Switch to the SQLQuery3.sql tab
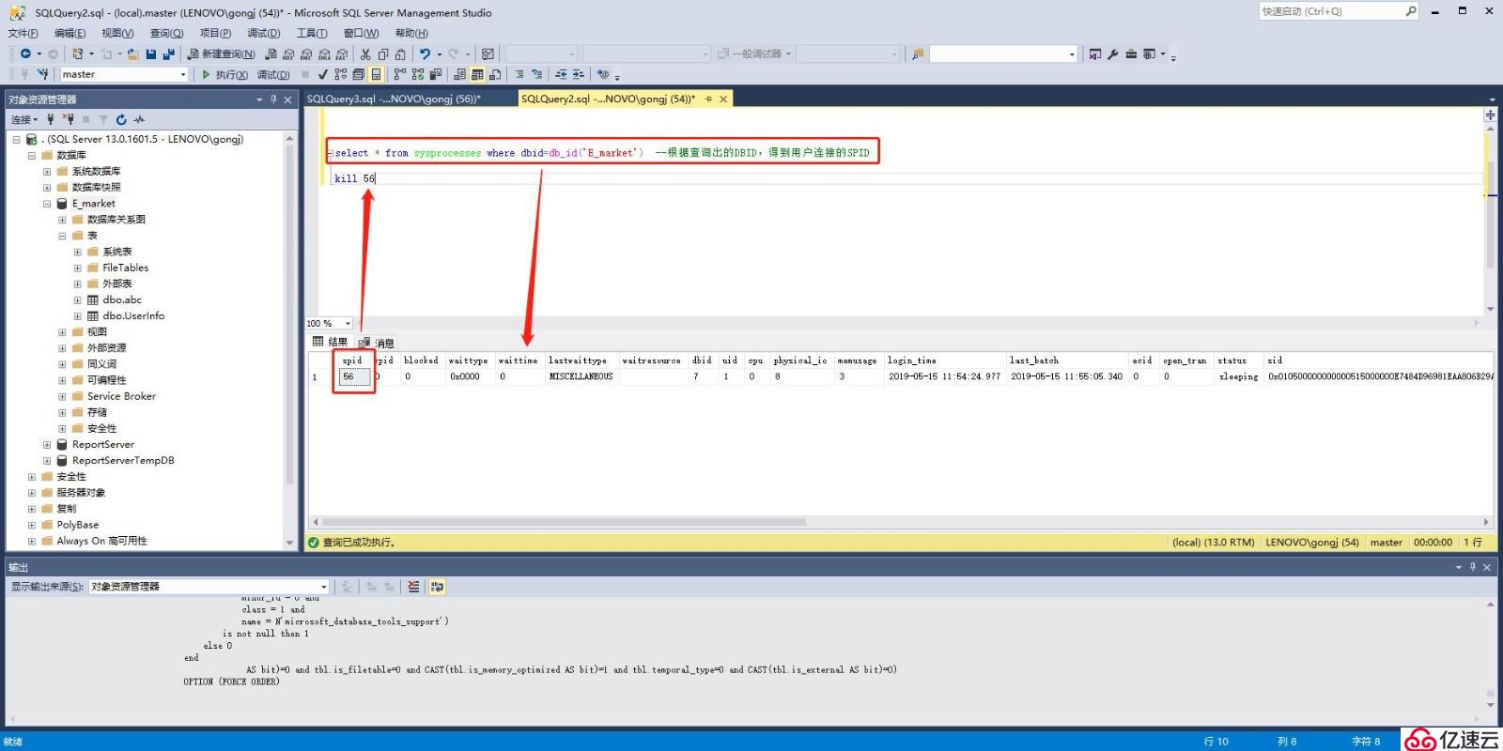The width and height of the screenshot is (1503, 751). pyautogui.click(x=394, y=99)
